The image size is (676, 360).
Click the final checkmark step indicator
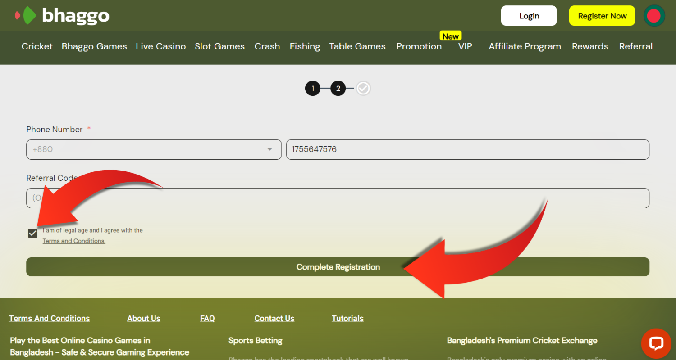[363, 88]
